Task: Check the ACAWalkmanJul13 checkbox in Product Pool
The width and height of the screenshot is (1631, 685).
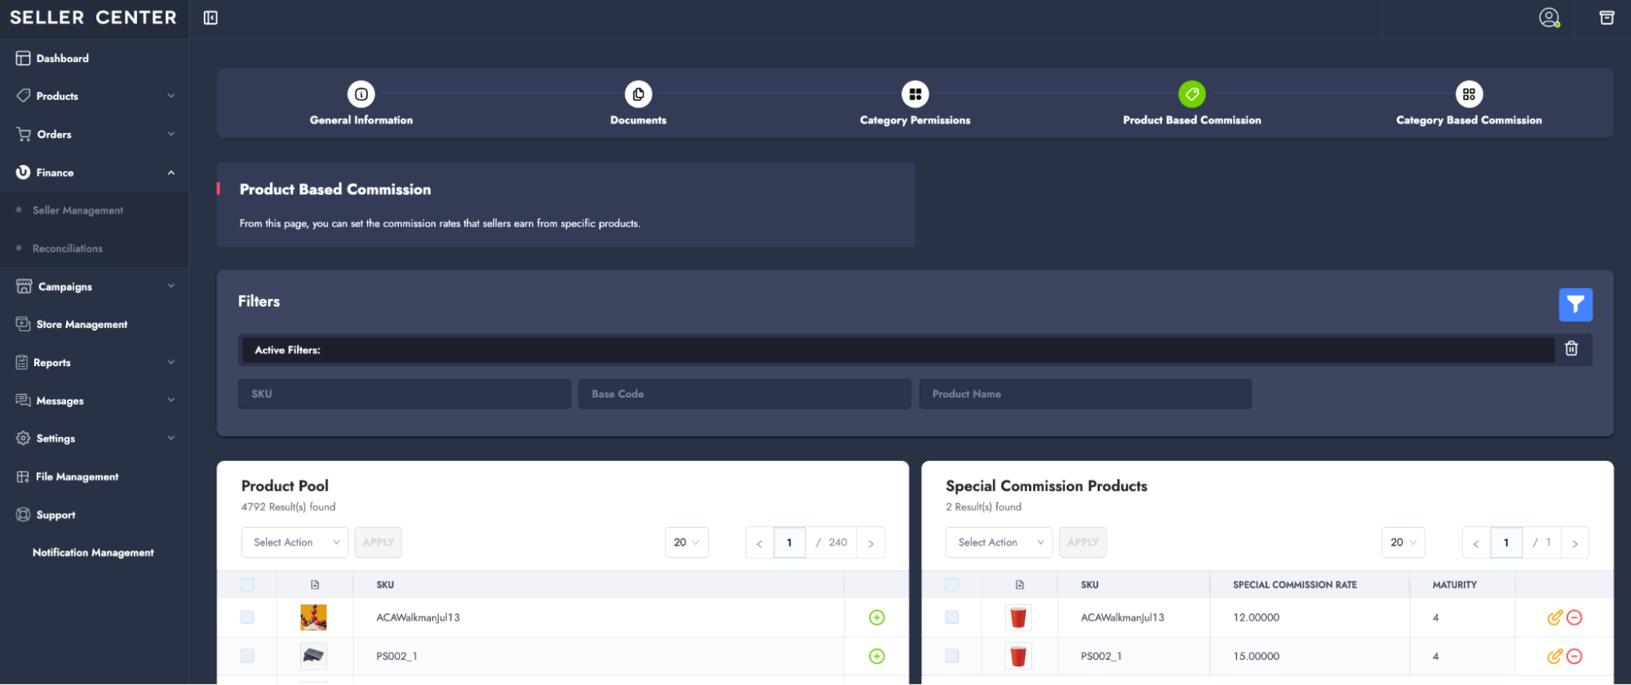Action: 247,618
